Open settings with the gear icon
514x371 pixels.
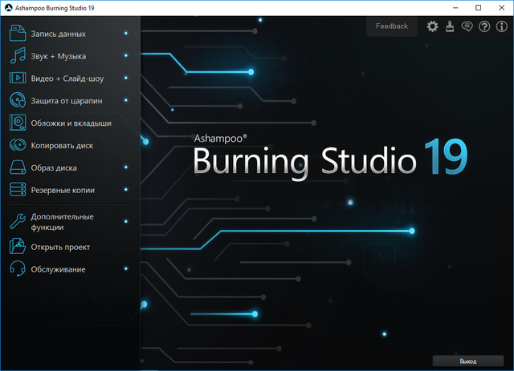433,26
